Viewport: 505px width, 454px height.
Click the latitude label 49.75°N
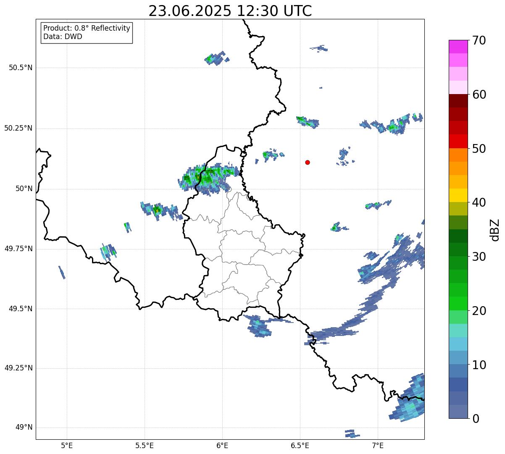coord(18,249)
